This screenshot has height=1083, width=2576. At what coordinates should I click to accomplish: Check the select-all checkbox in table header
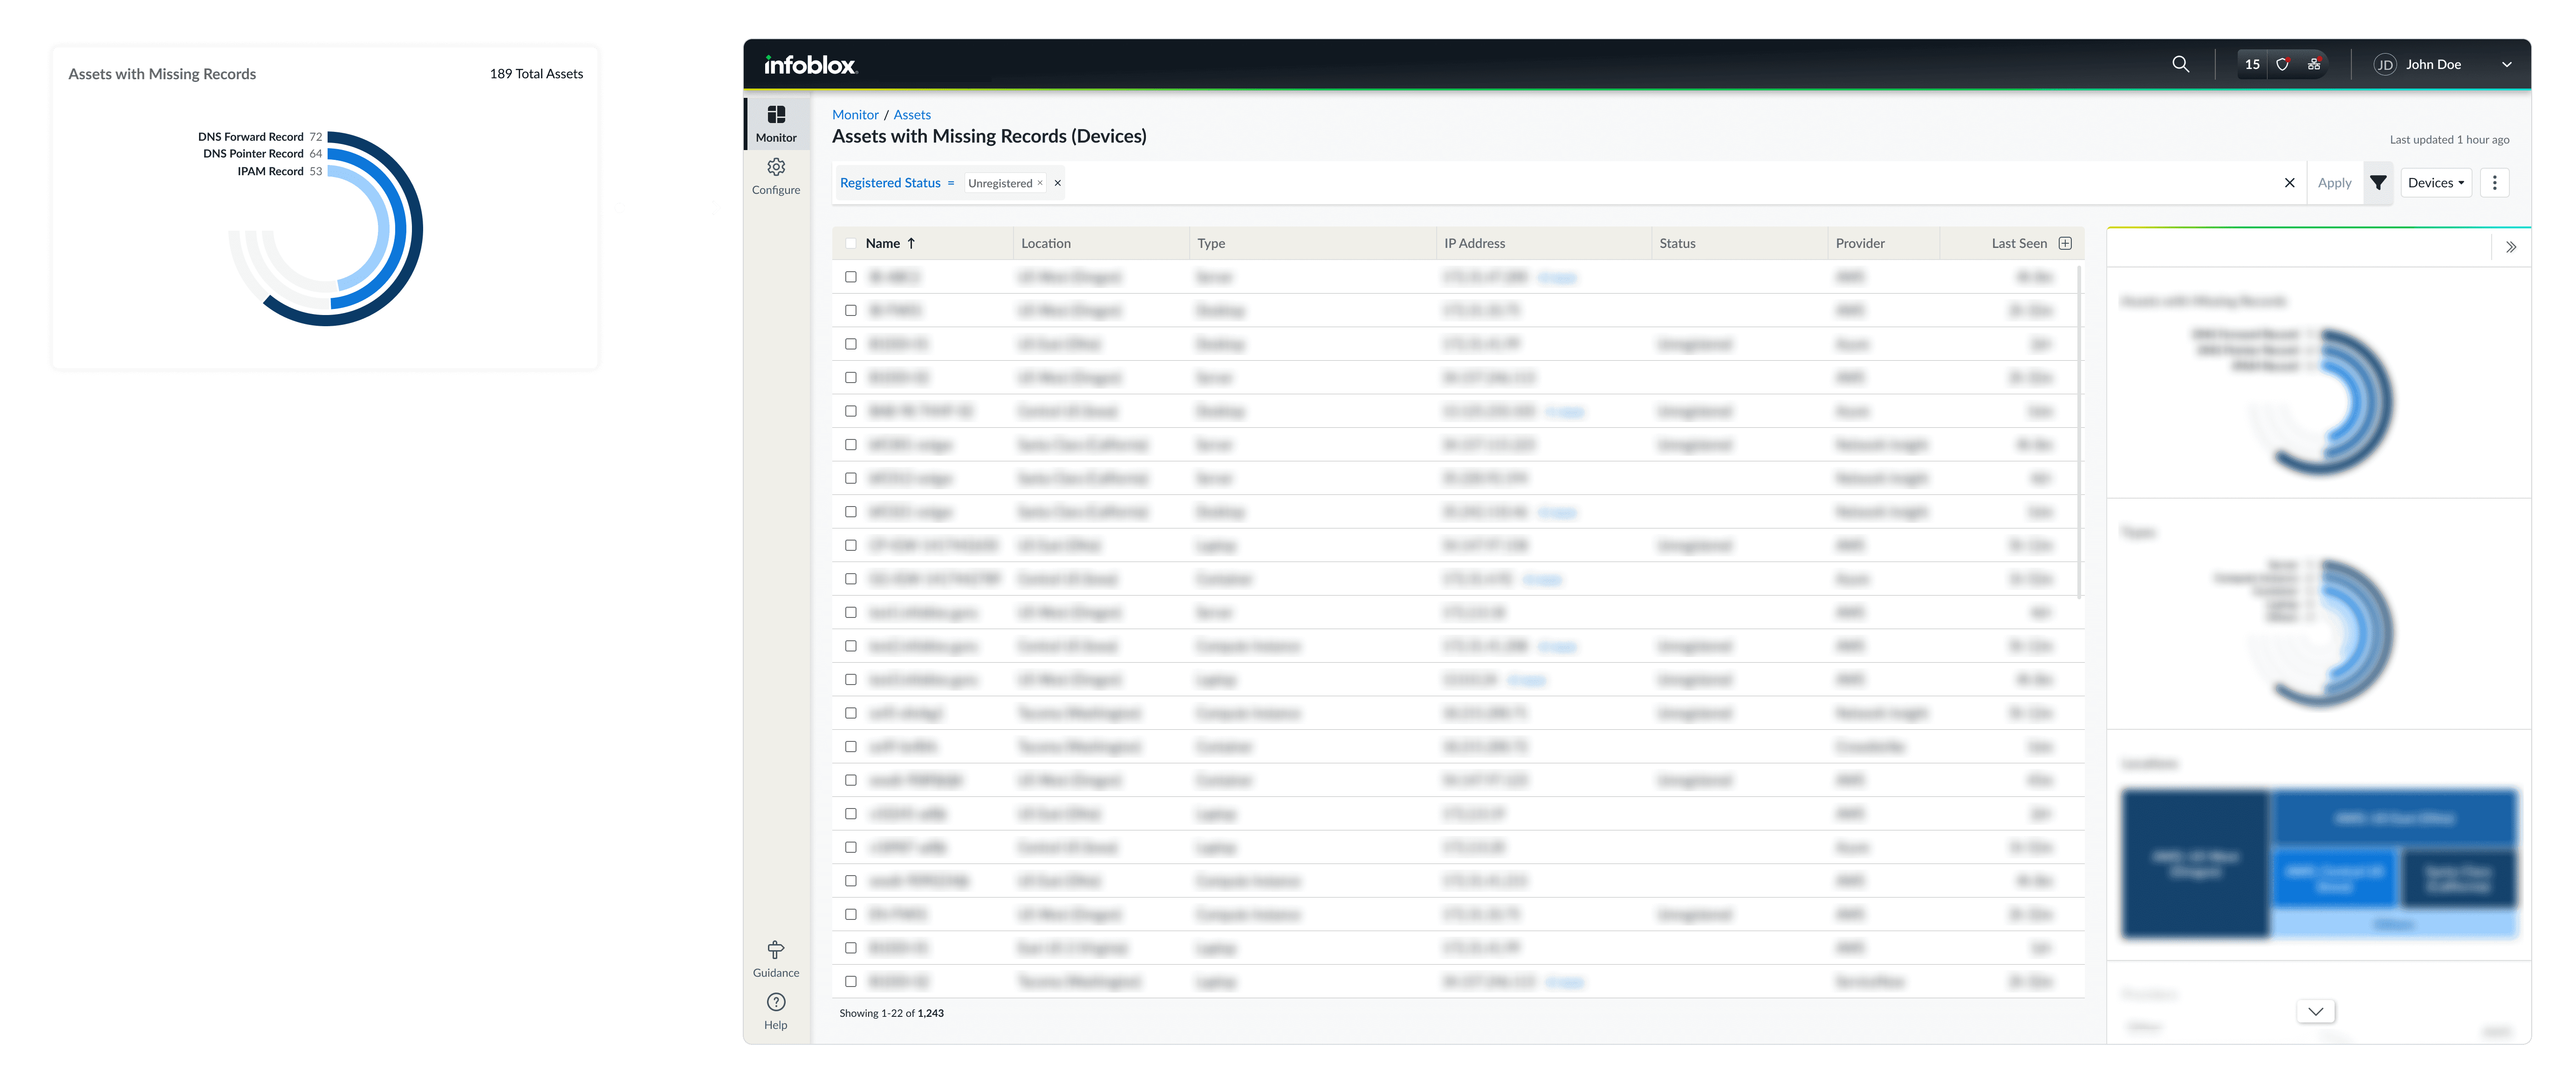tap(850, 243)
